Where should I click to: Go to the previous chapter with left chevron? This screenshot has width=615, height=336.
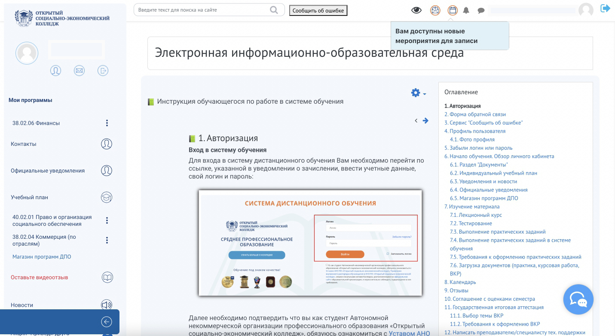coord(416,120)
